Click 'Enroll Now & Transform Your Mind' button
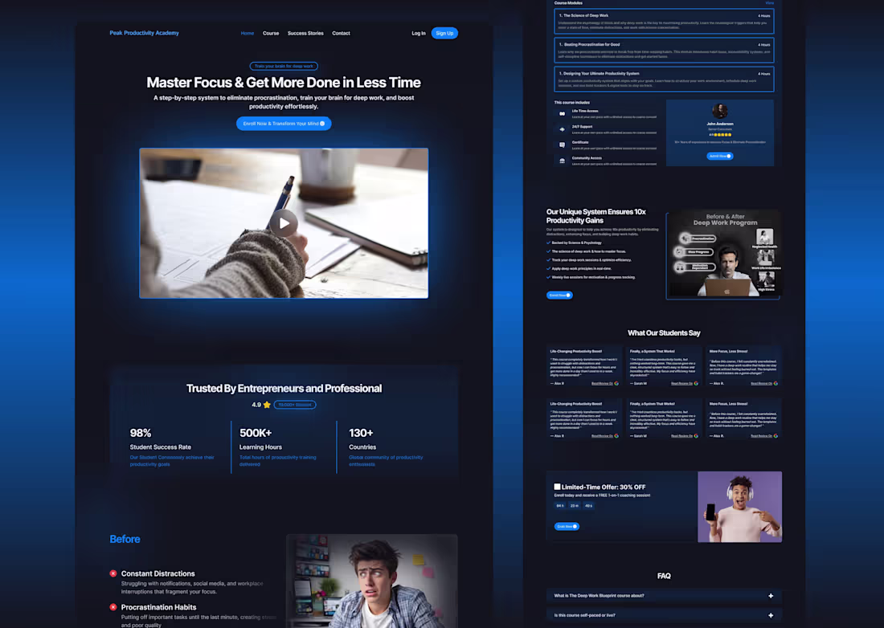884x628 pixels. 284,124
